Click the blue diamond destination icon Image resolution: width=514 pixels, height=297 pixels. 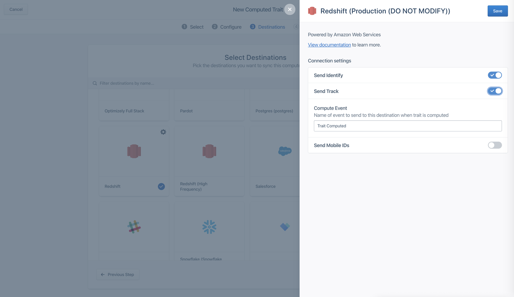pos(285,227)
